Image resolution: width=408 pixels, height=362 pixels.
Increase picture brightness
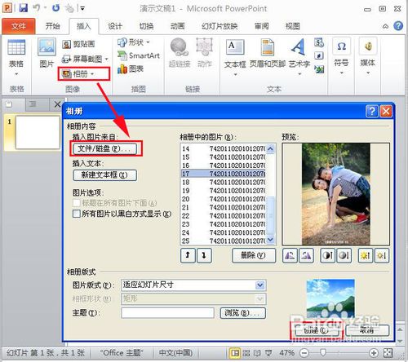(366, 255)
